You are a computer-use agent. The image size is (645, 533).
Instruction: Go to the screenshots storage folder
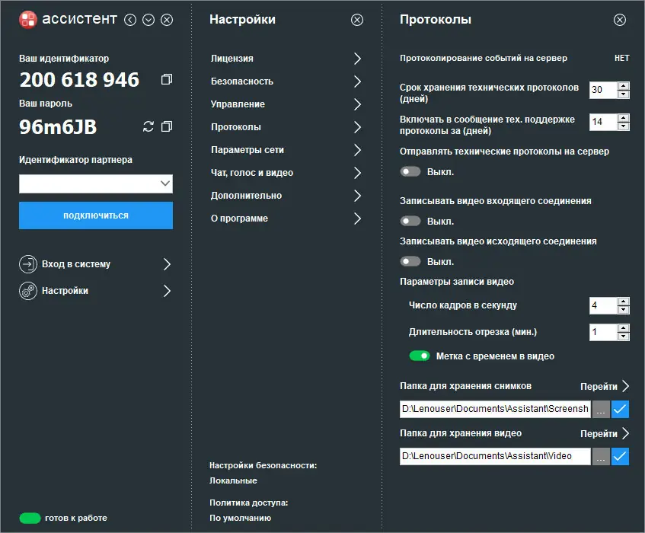tap(605, 386)
